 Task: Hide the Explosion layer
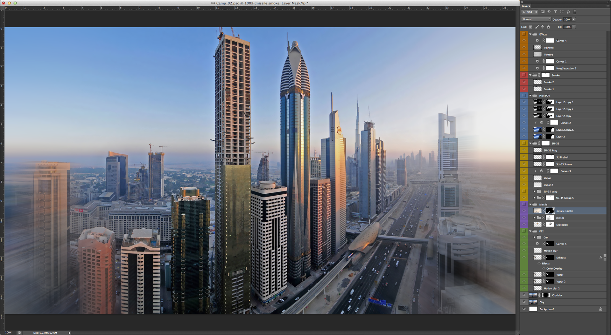[x=524, y=225]
